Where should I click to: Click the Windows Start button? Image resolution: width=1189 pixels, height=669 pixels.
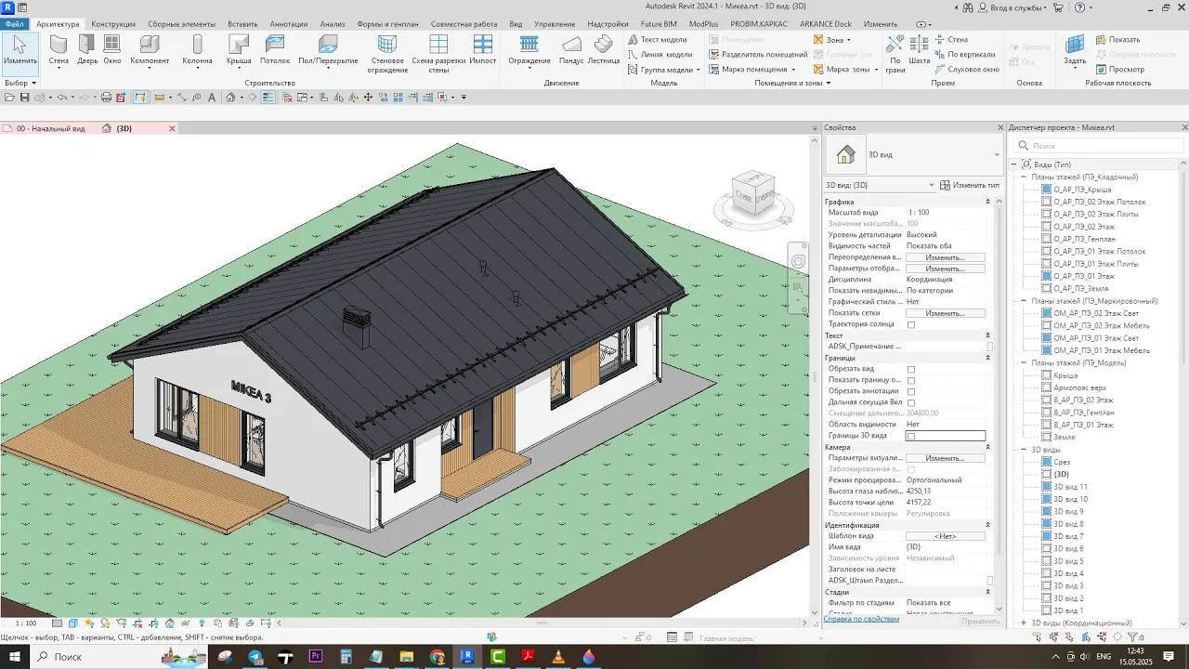14,657
